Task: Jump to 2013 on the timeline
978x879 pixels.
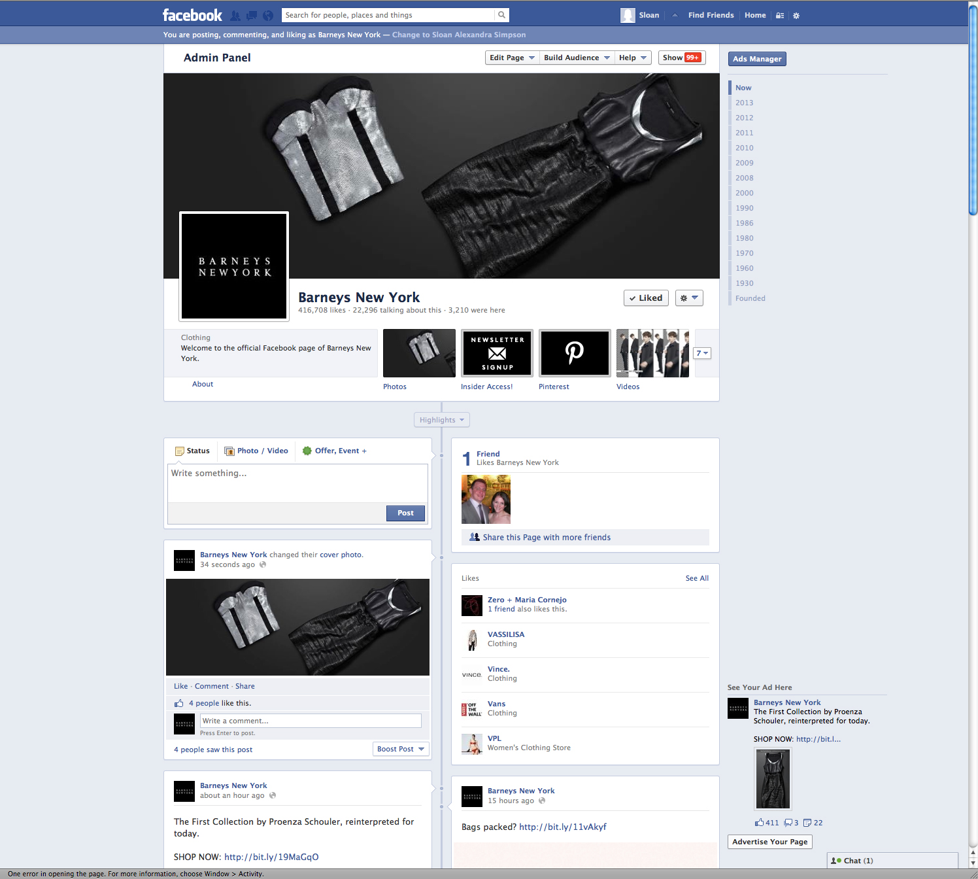Action: click(744, 103)
